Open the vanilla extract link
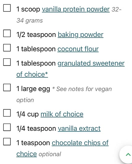132x164 pixels. [x=79, y=129]
